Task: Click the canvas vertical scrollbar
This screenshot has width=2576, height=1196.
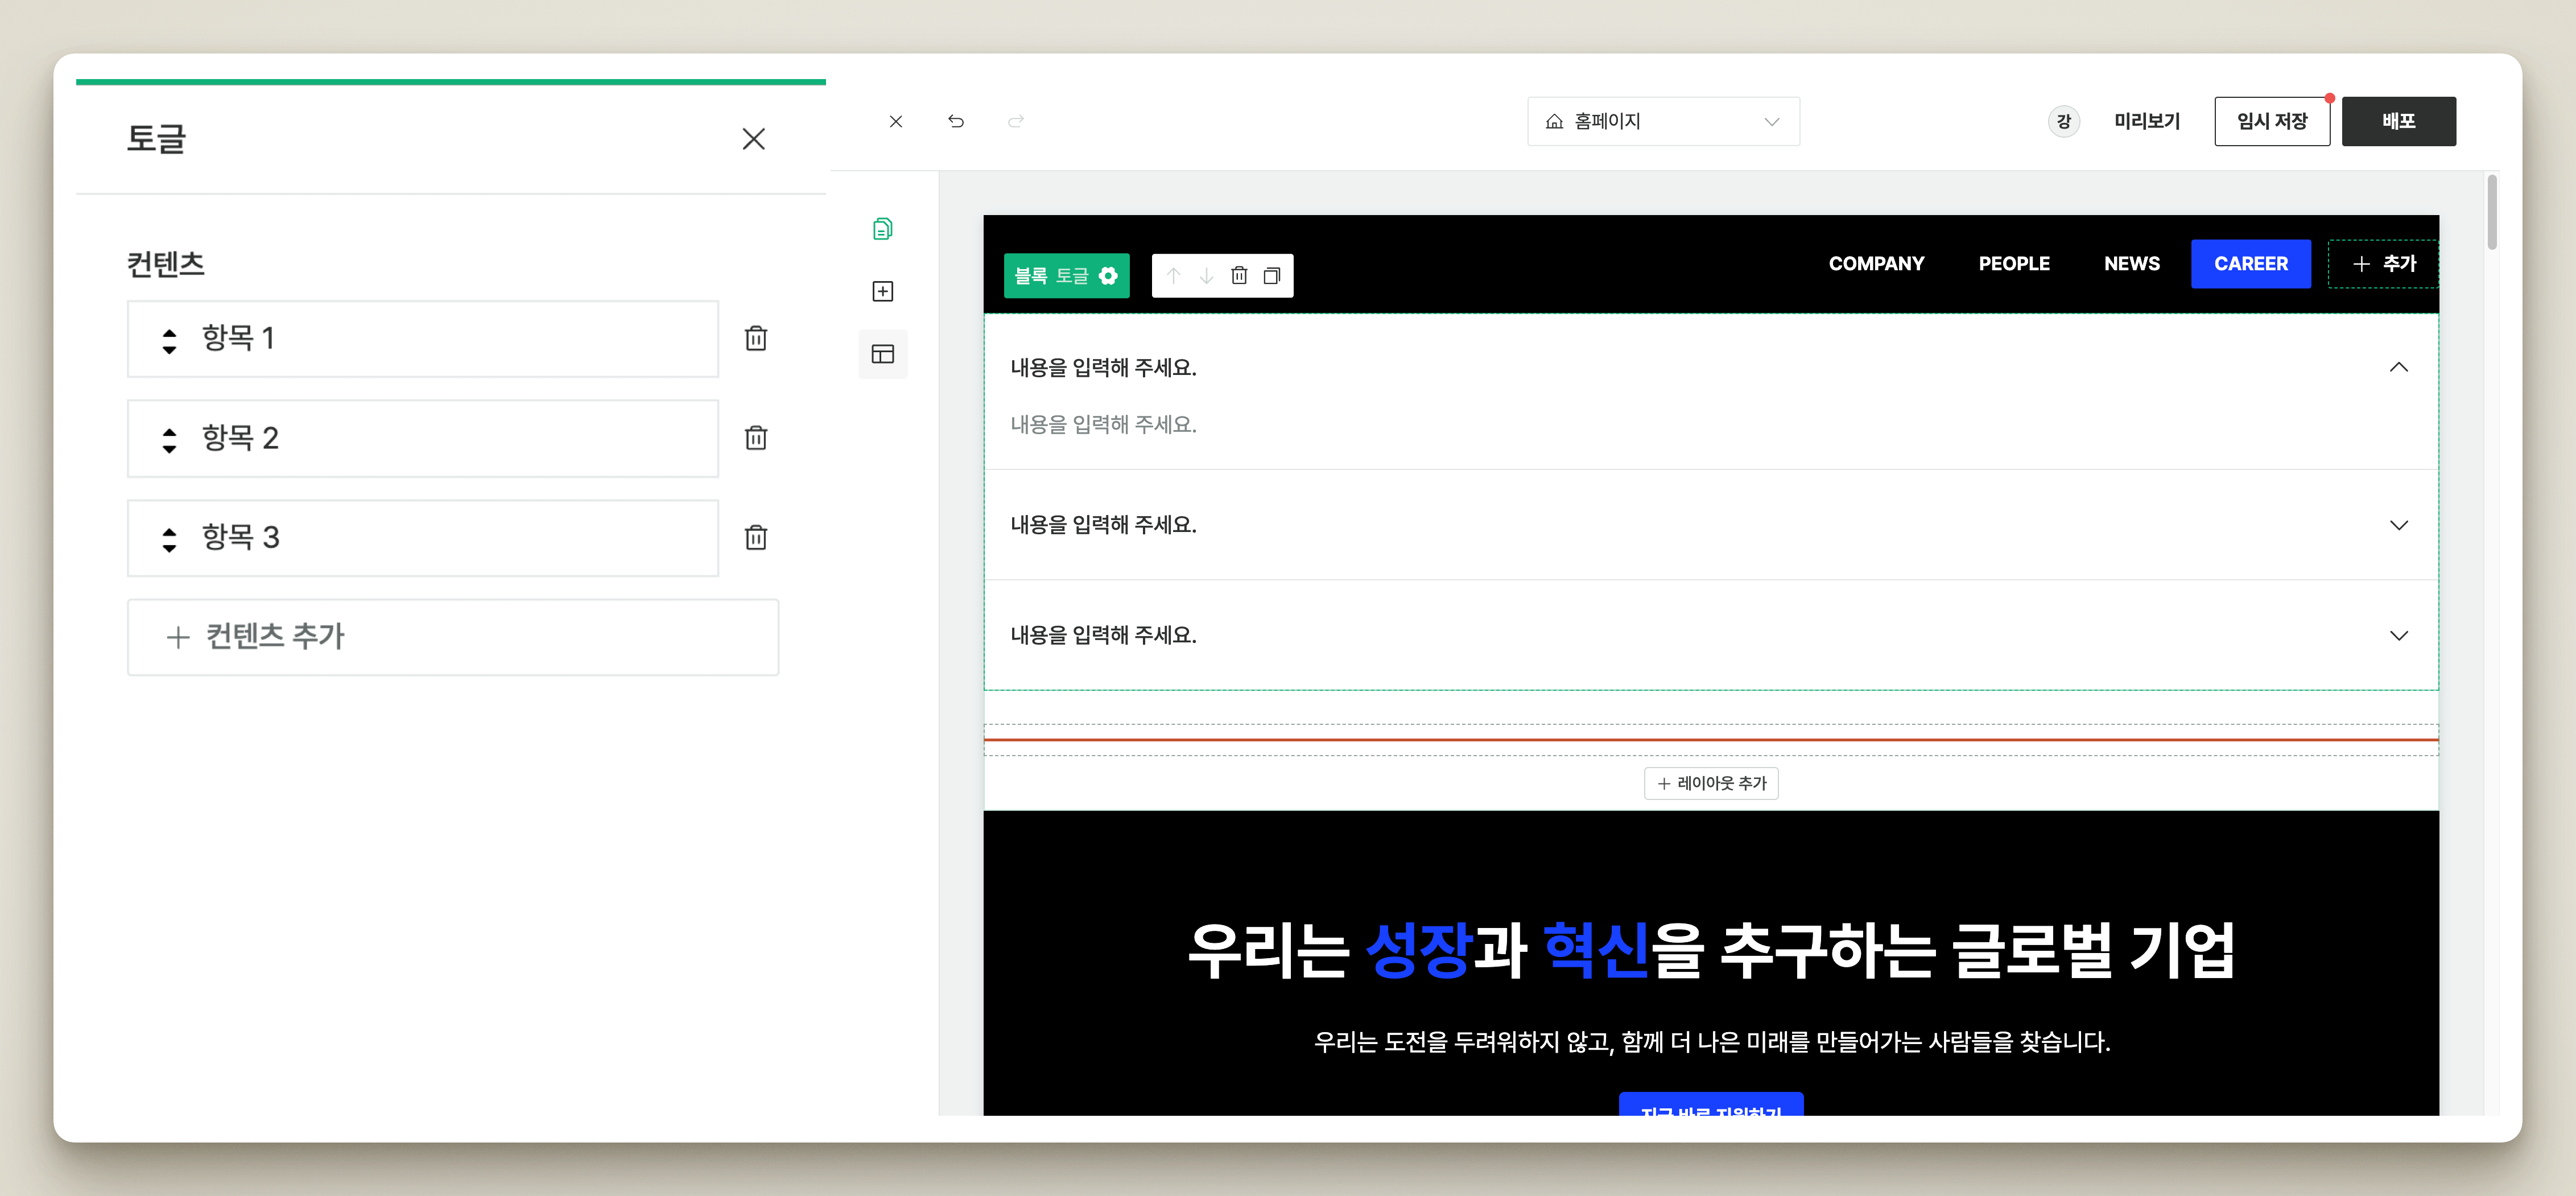Action: 2491,211
